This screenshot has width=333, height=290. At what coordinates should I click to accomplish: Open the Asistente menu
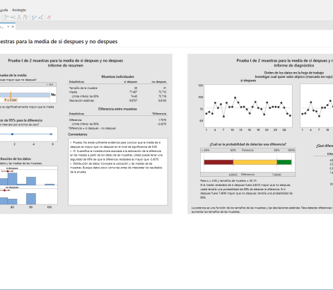(19, 10)
